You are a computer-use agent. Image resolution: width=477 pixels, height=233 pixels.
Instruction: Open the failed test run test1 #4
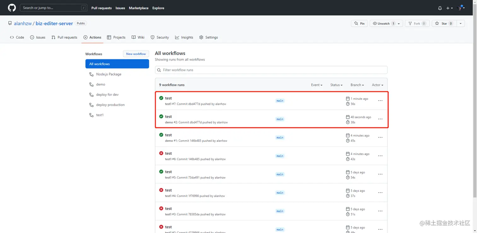click(168, 190)
